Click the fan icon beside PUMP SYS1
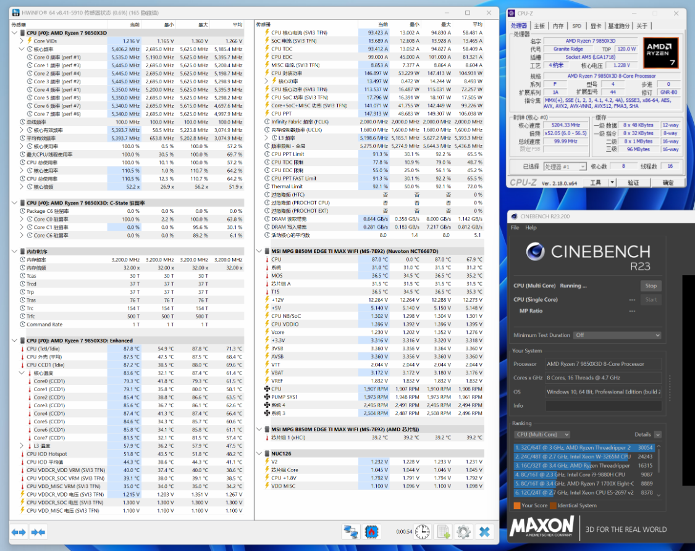Image resolution: width=695 pixels, height=551 pixels. (267, 397)
